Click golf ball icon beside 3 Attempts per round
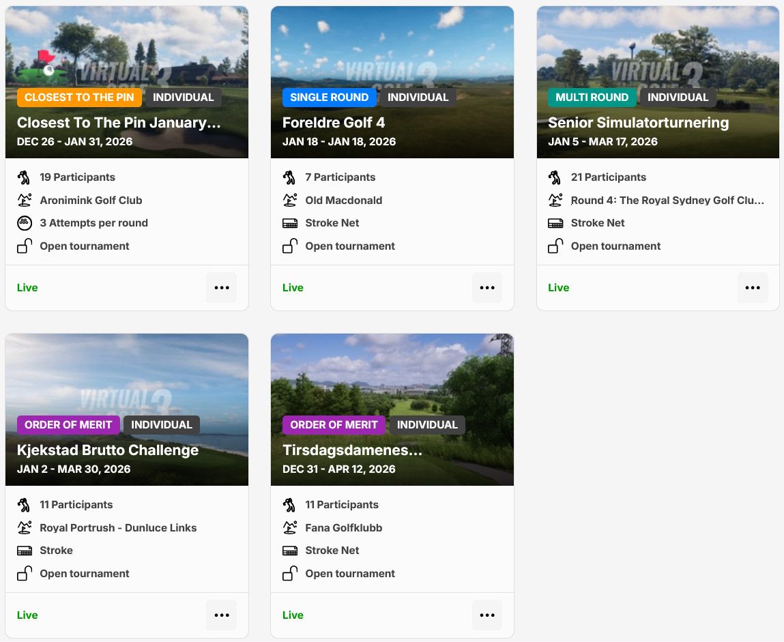 click(x=25, y=223)
